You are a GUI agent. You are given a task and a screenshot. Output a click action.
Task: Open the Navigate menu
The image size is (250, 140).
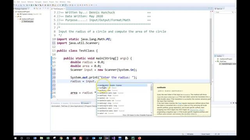38,2
